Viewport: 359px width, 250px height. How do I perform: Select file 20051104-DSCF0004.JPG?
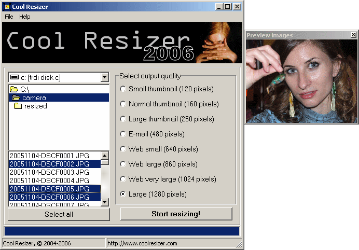[54, 180]
